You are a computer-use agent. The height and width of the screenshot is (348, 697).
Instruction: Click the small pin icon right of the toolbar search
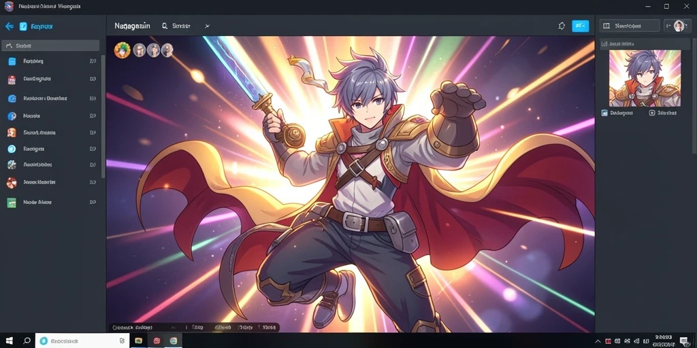(x=207, y=27)
